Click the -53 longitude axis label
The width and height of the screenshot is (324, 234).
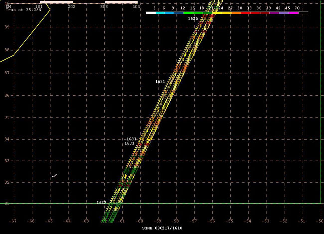[266, 221]
